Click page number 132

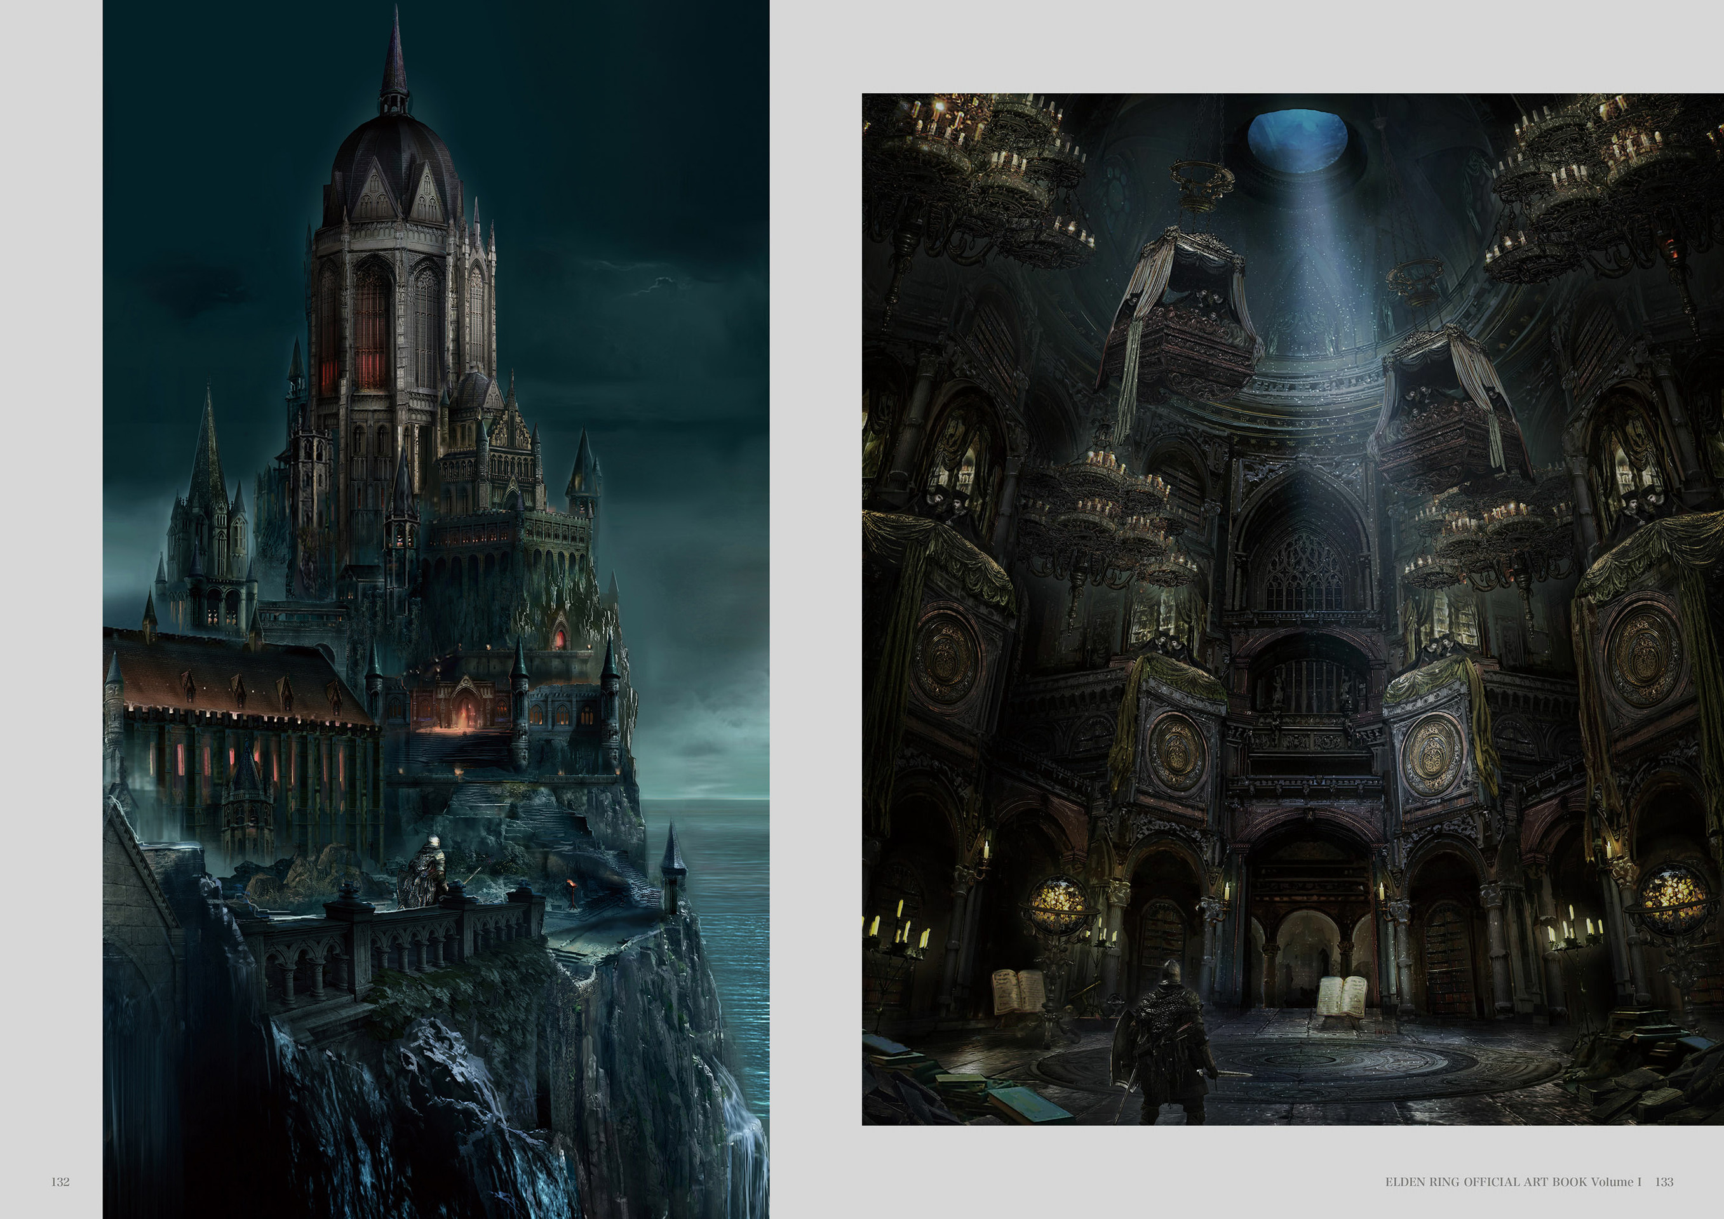coord(60,1181)
